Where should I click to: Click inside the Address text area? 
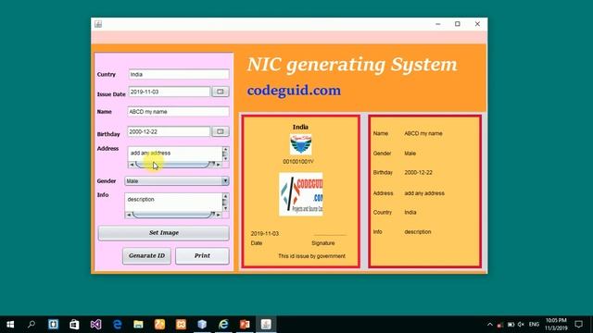(175, 154)
